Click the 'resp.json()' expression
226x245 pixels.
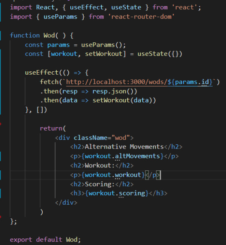(x=115, y=91)
